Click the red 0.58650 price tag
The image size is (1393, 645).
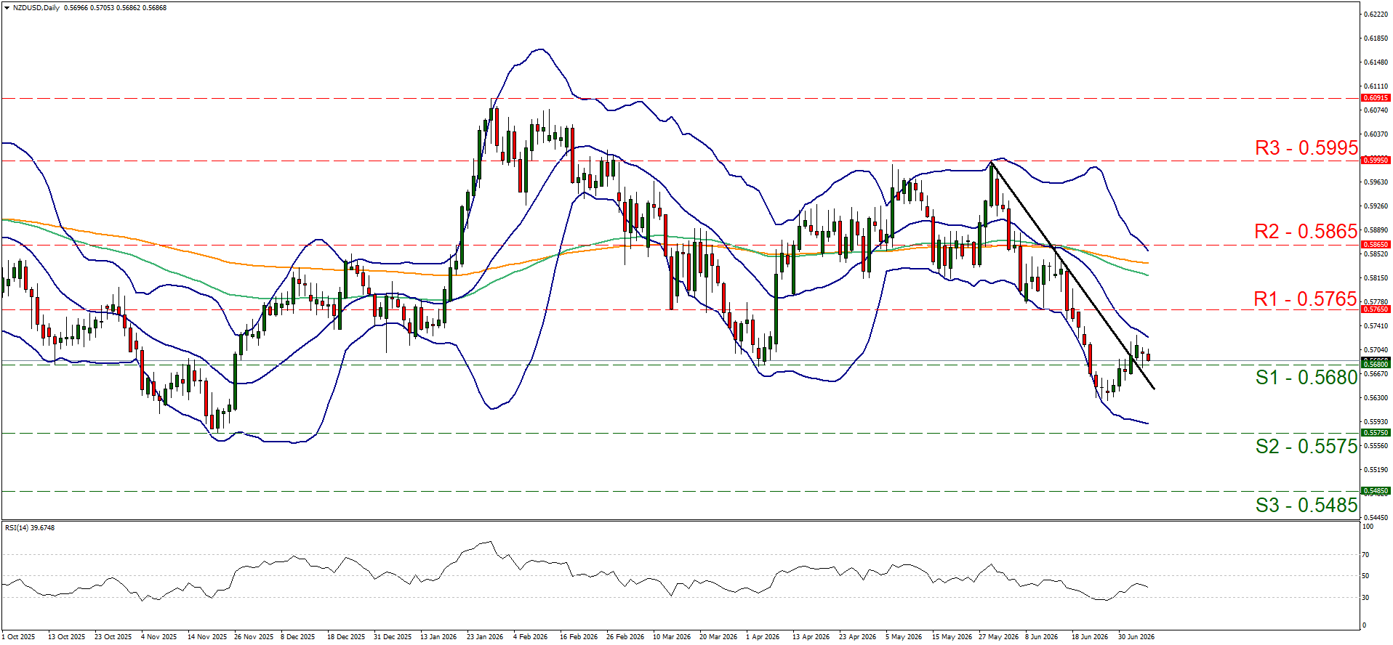pyautogui.click(x=1376, y=245)
